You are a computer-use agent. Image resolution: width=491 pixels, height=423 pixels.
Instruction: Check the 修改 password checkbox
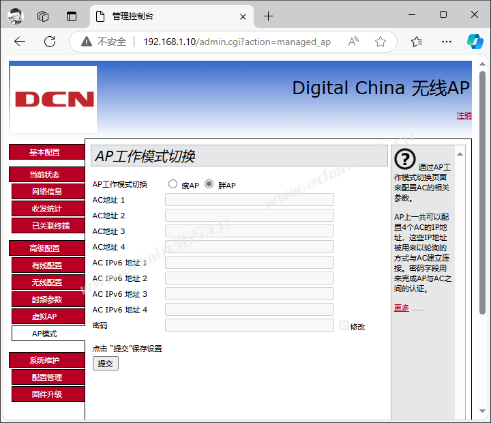pos(344,325)
